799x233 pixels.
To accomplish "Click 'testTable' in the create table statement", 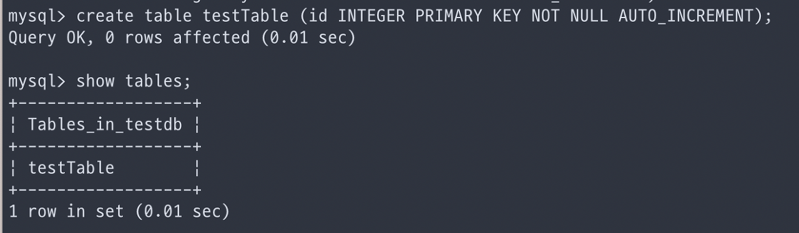I will pos(245,16).
